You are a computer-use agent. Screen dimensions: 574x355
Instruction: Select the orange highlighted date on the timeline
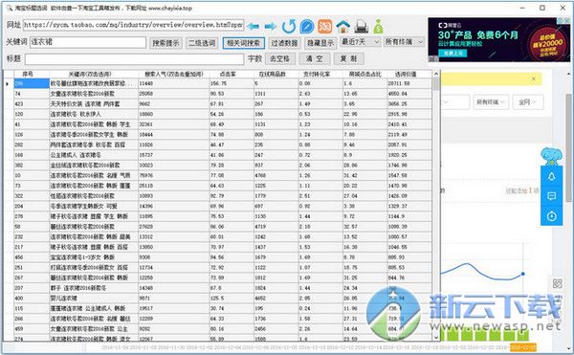click(523, 346)
